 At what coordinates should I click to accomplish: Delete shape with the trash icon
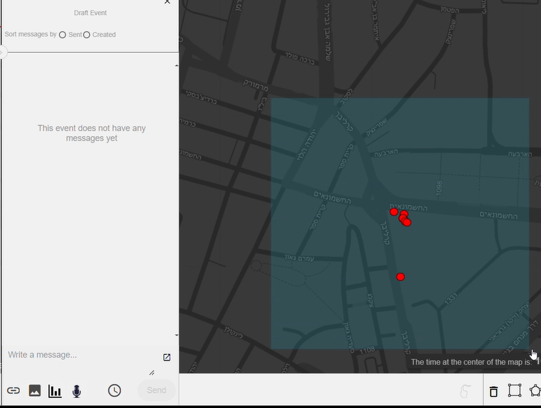click(x=493, y=391)
